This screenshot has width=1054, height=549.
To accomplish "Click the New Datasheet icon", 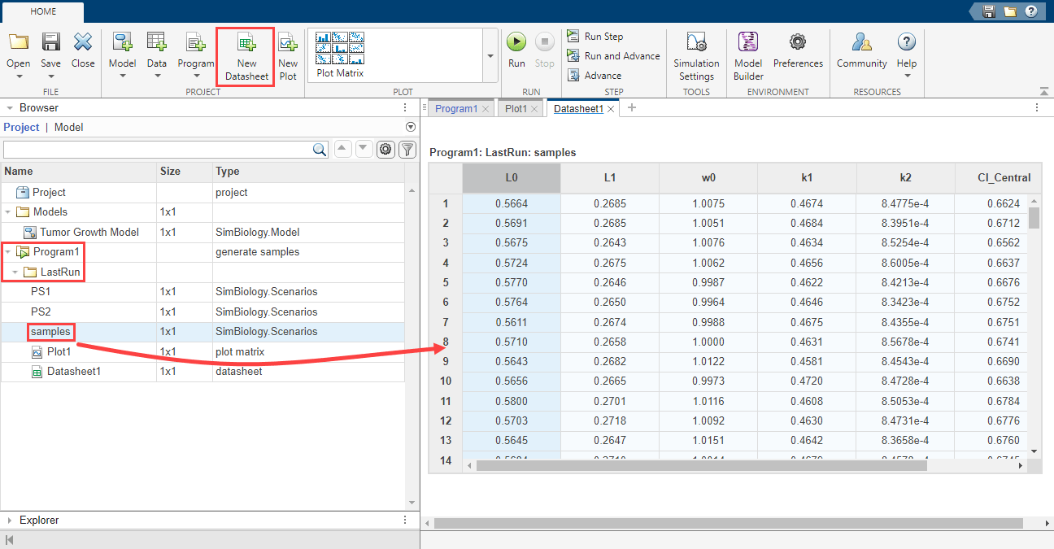I will [246, 43].
